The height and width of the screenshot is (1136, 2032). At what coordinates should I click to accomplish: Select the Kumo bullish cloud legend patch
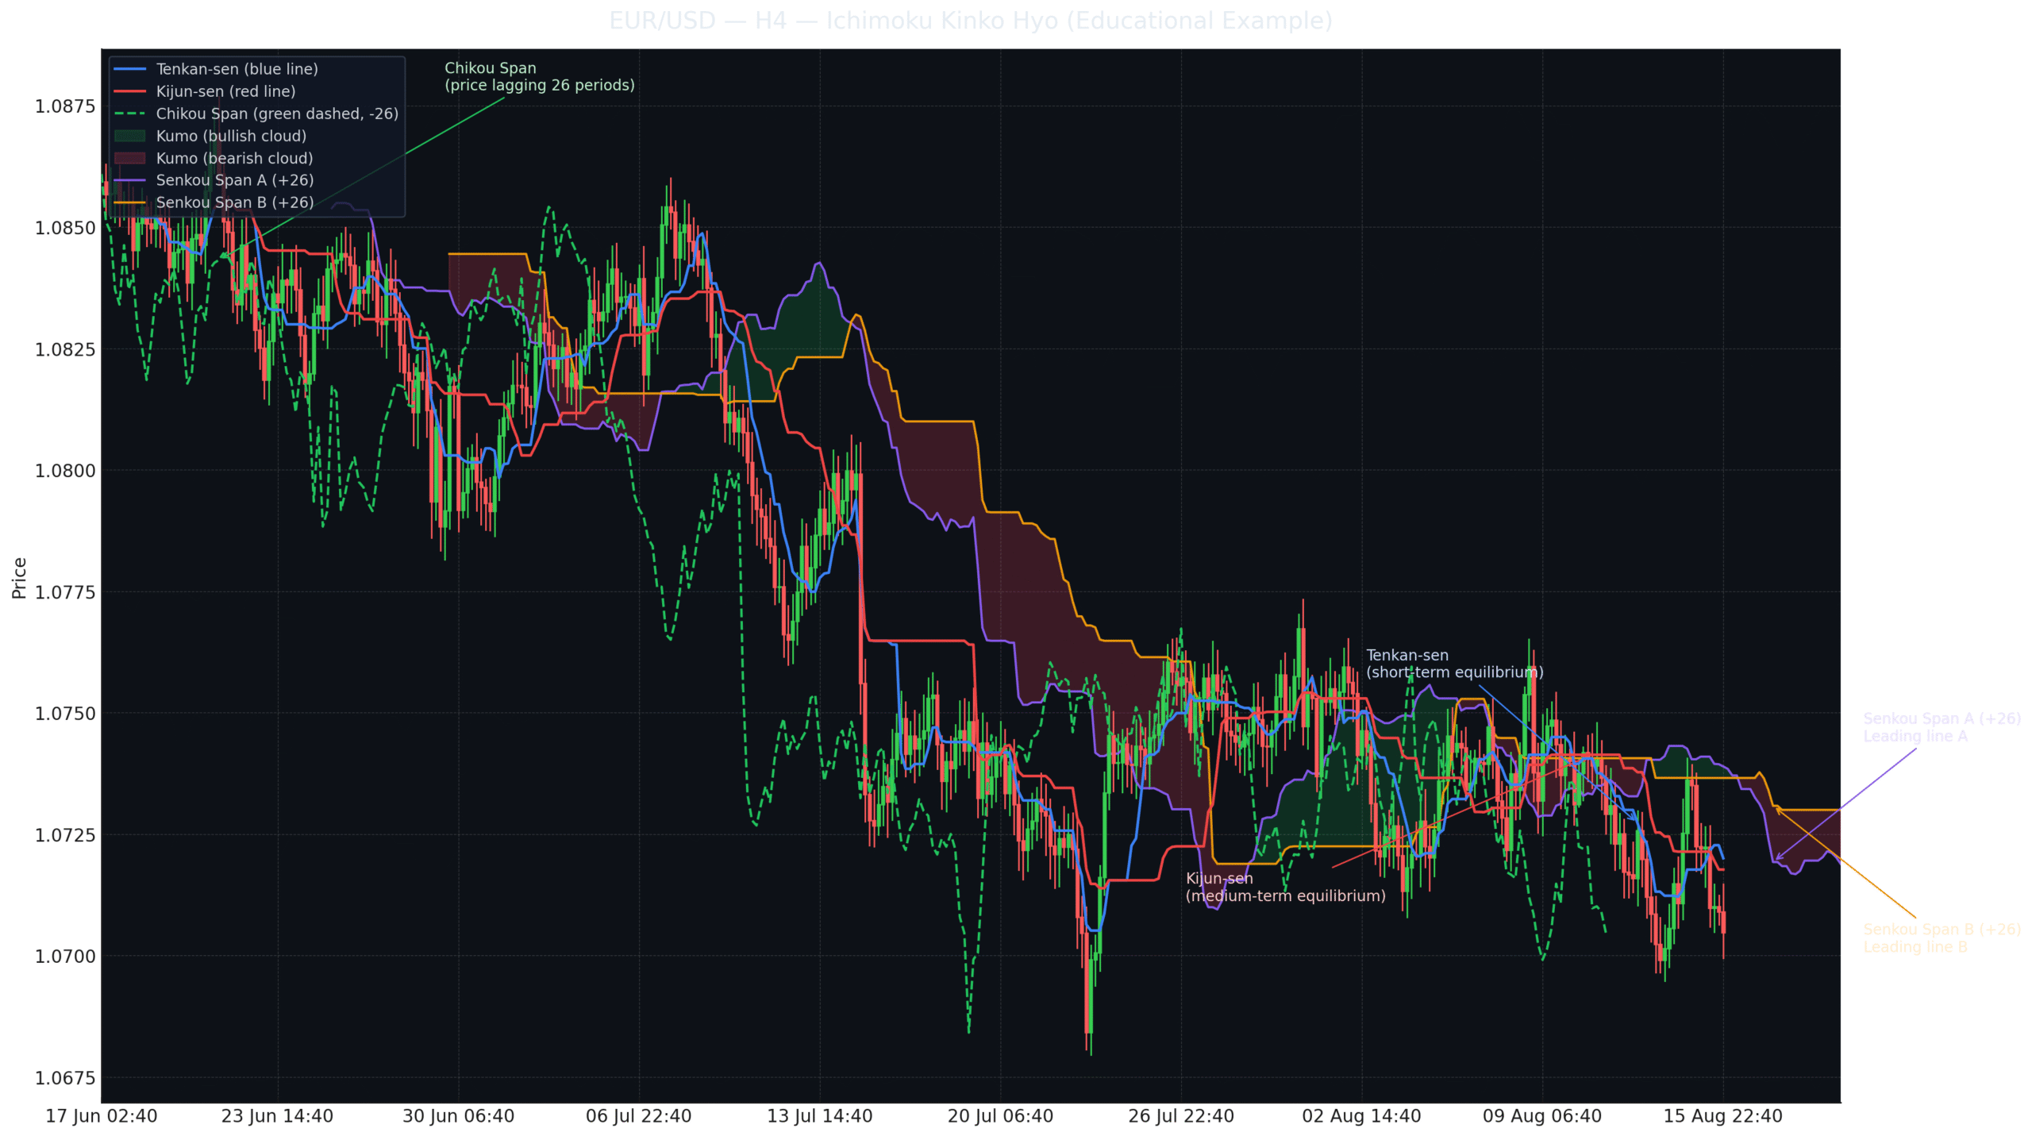(131, 136)
